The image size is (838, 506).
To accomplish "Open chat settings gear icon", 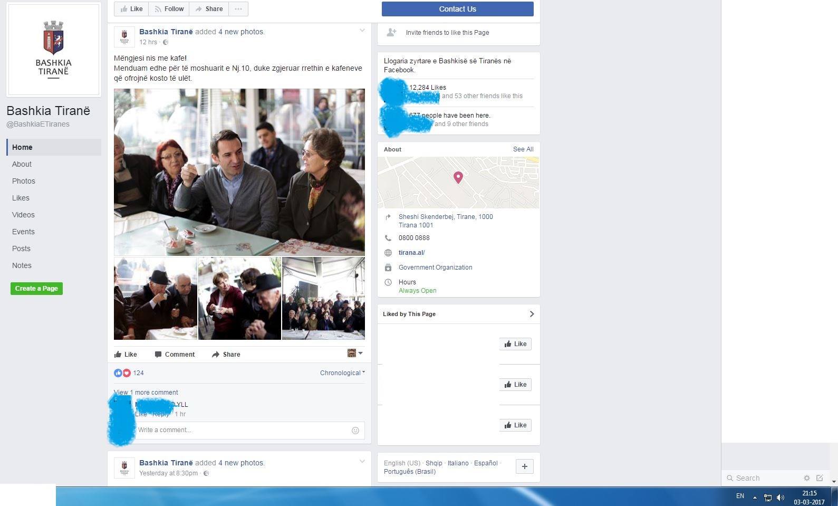I will (806, 478).
